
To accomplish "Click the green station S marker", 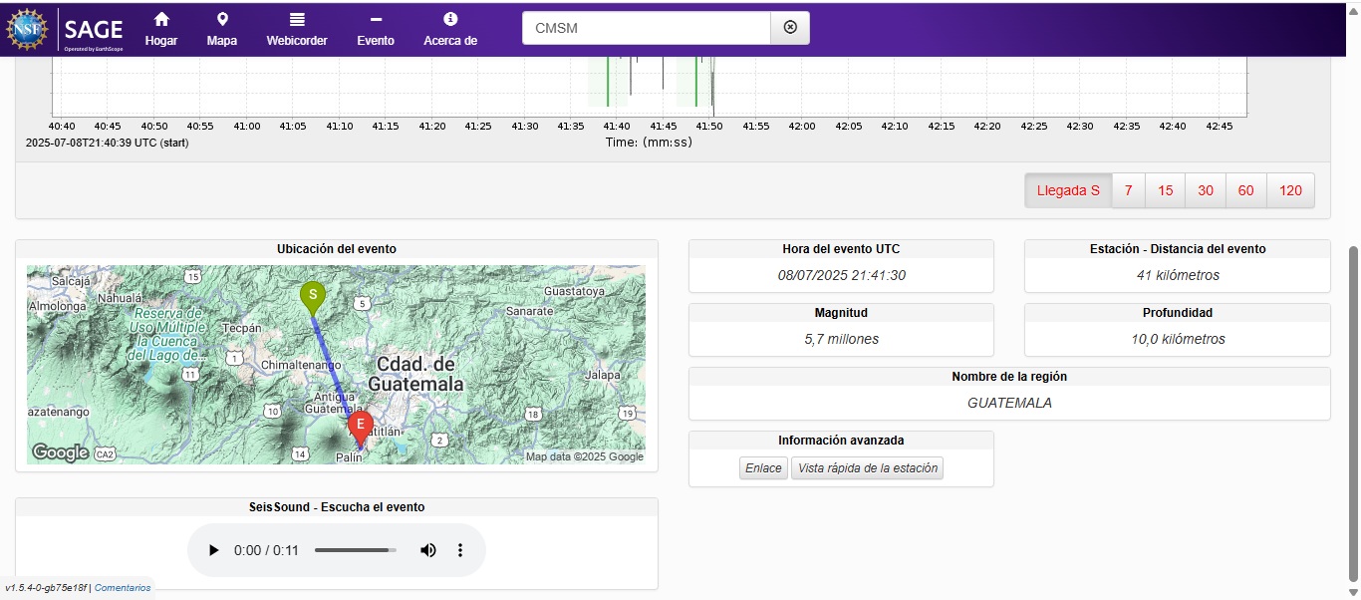I will (313, 296).
